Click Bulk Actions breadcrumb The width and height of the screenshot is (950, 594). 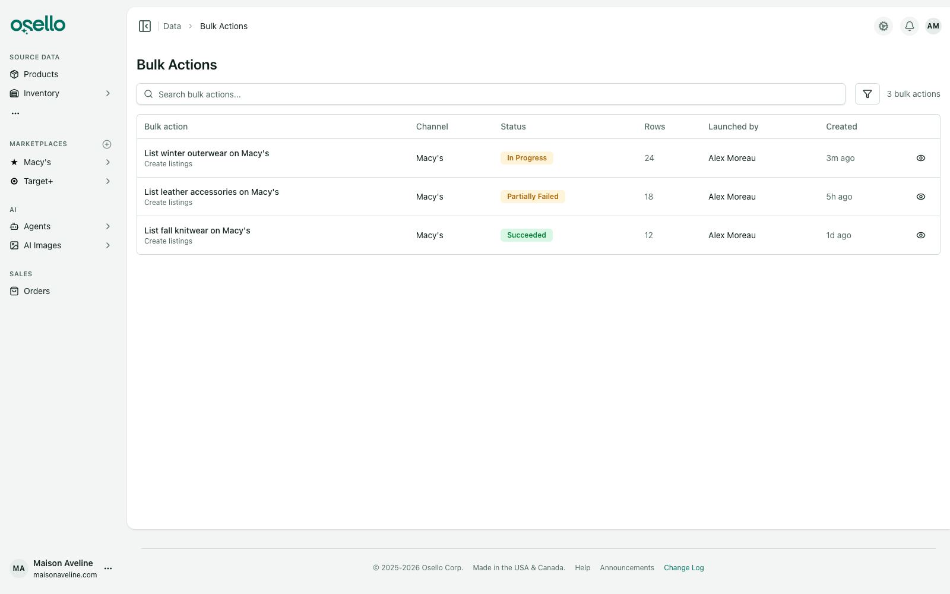tap(224, 26)
